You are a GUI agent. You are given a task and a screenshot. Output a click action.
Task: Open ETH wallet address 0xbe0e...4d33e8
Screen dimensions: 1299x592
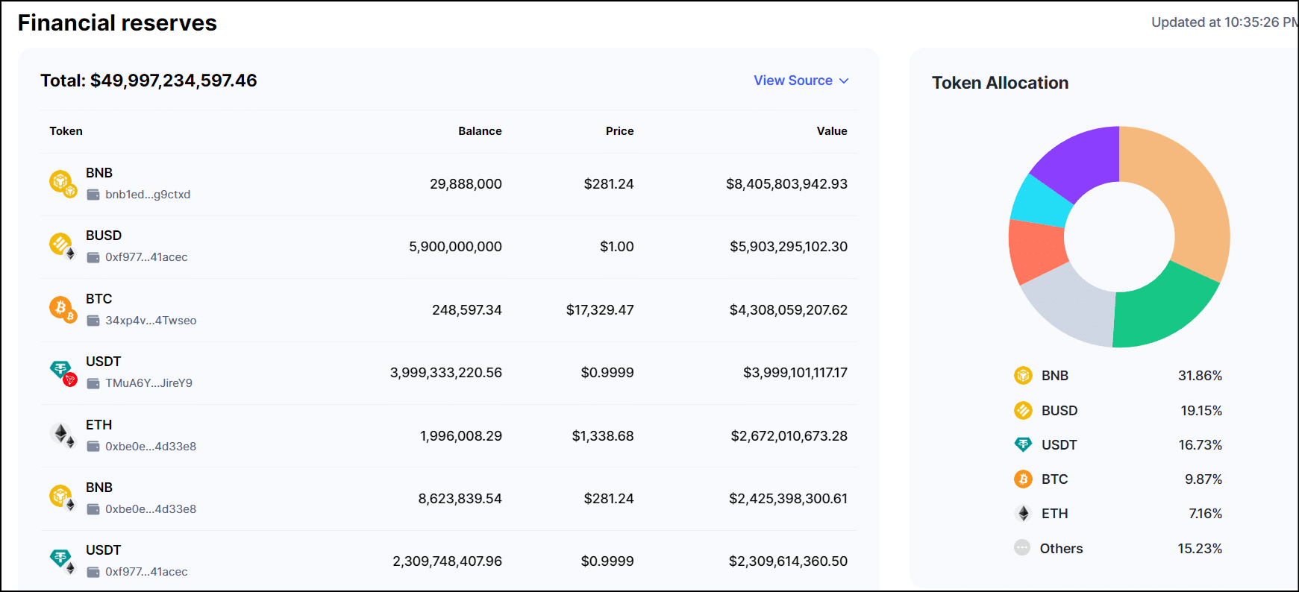coord(151,447)
